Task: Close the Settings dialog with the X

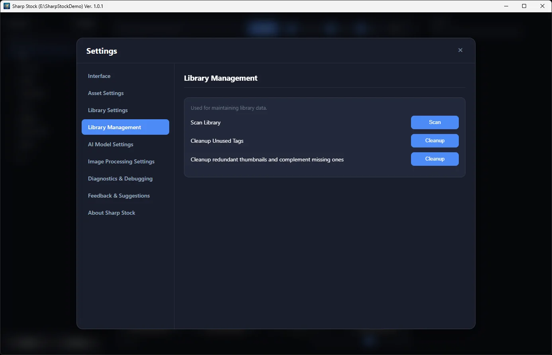Action: 460,50
